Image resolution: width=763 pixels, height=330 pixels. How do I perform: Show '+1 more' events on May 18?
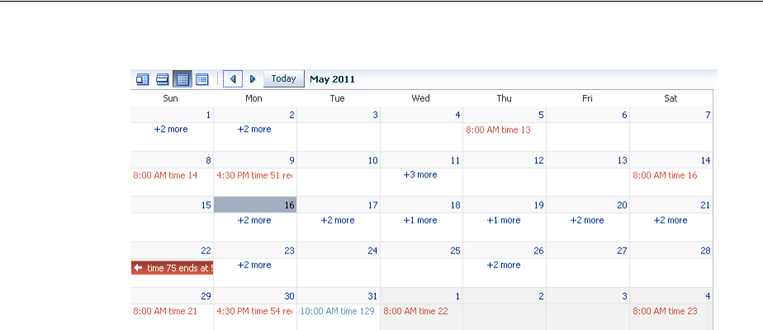[x=420, y=220]
